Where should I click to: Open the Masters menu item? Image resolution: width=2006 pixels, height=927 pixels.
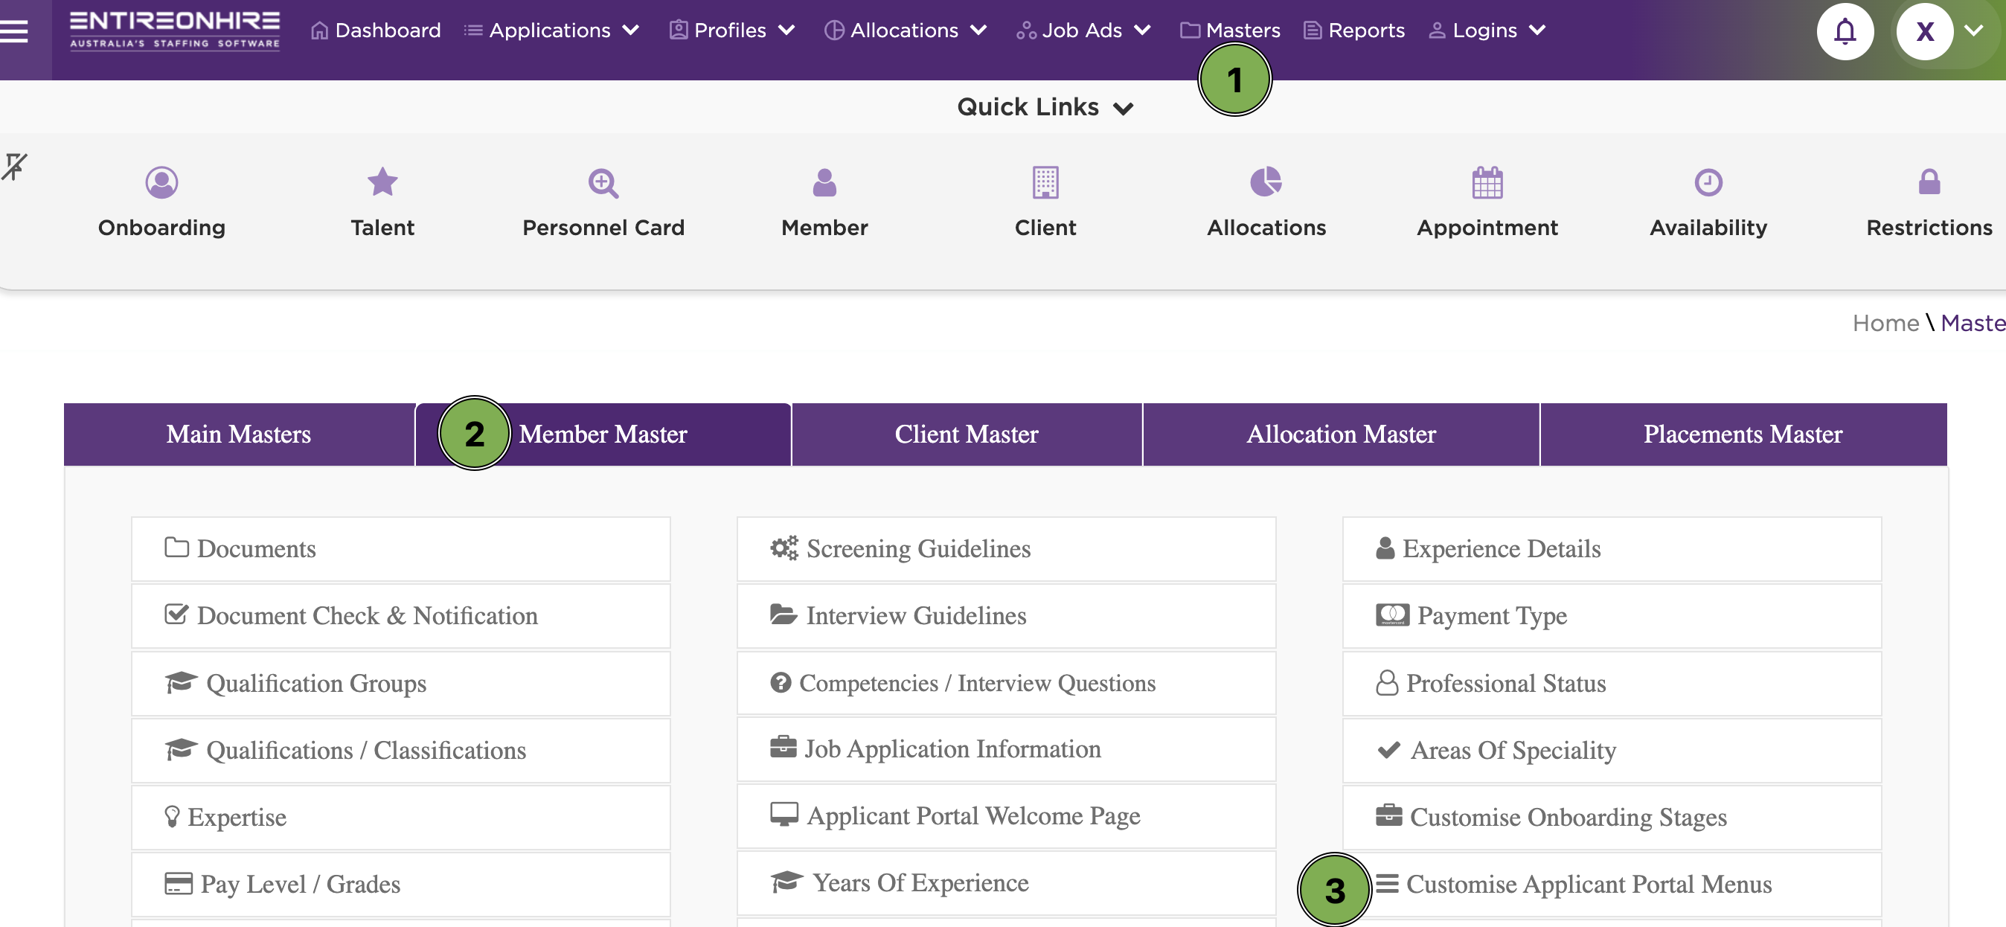(x=1231, y=31)
